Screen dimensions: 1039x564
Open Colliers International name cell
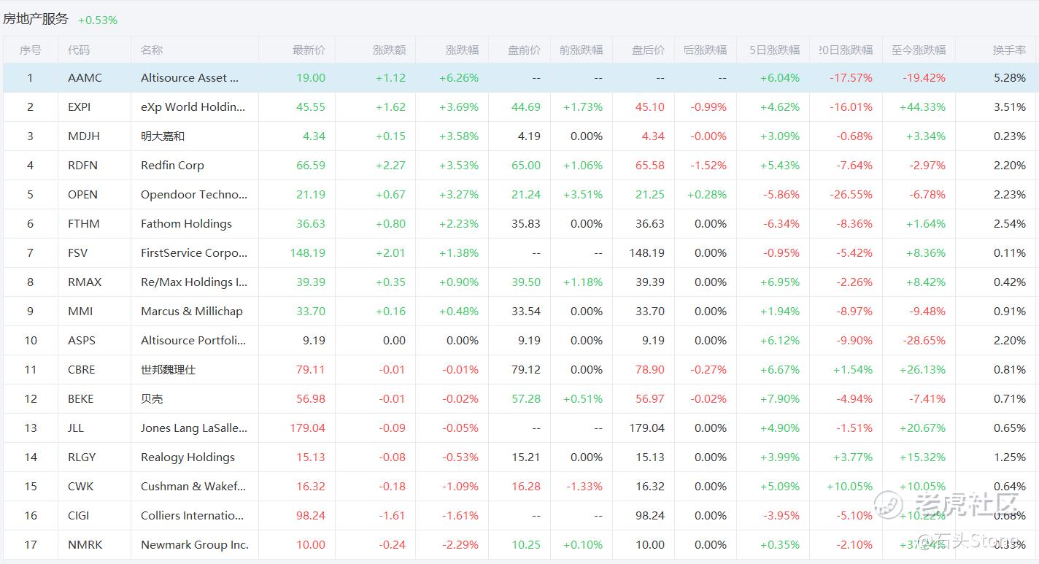pos(193,516)
